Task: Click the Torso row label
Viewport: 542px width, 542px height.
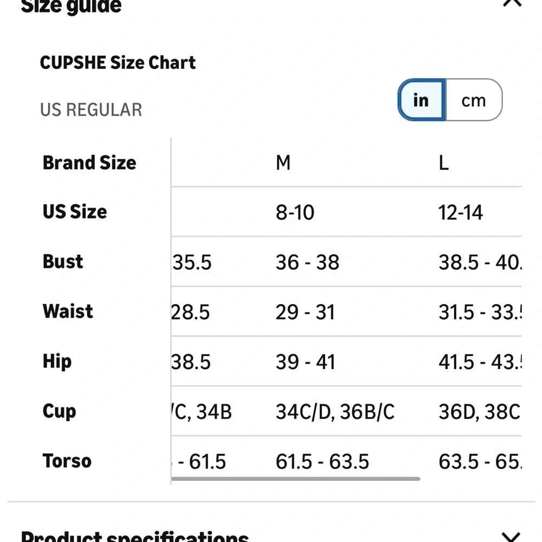Action: point(67,461)
